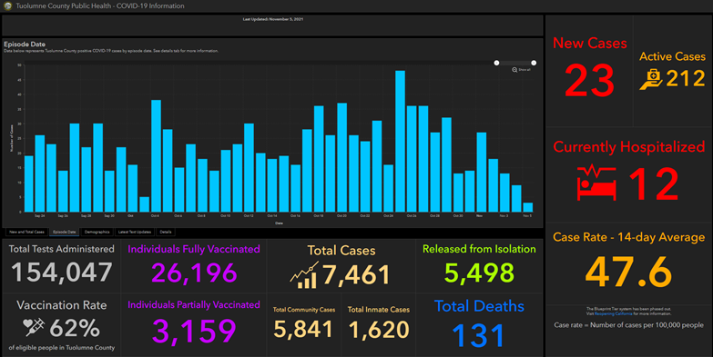Click Individuals Partially Vaccinated value 3,159
Viewport: 713px width, 357px height.
click(194, 331)
